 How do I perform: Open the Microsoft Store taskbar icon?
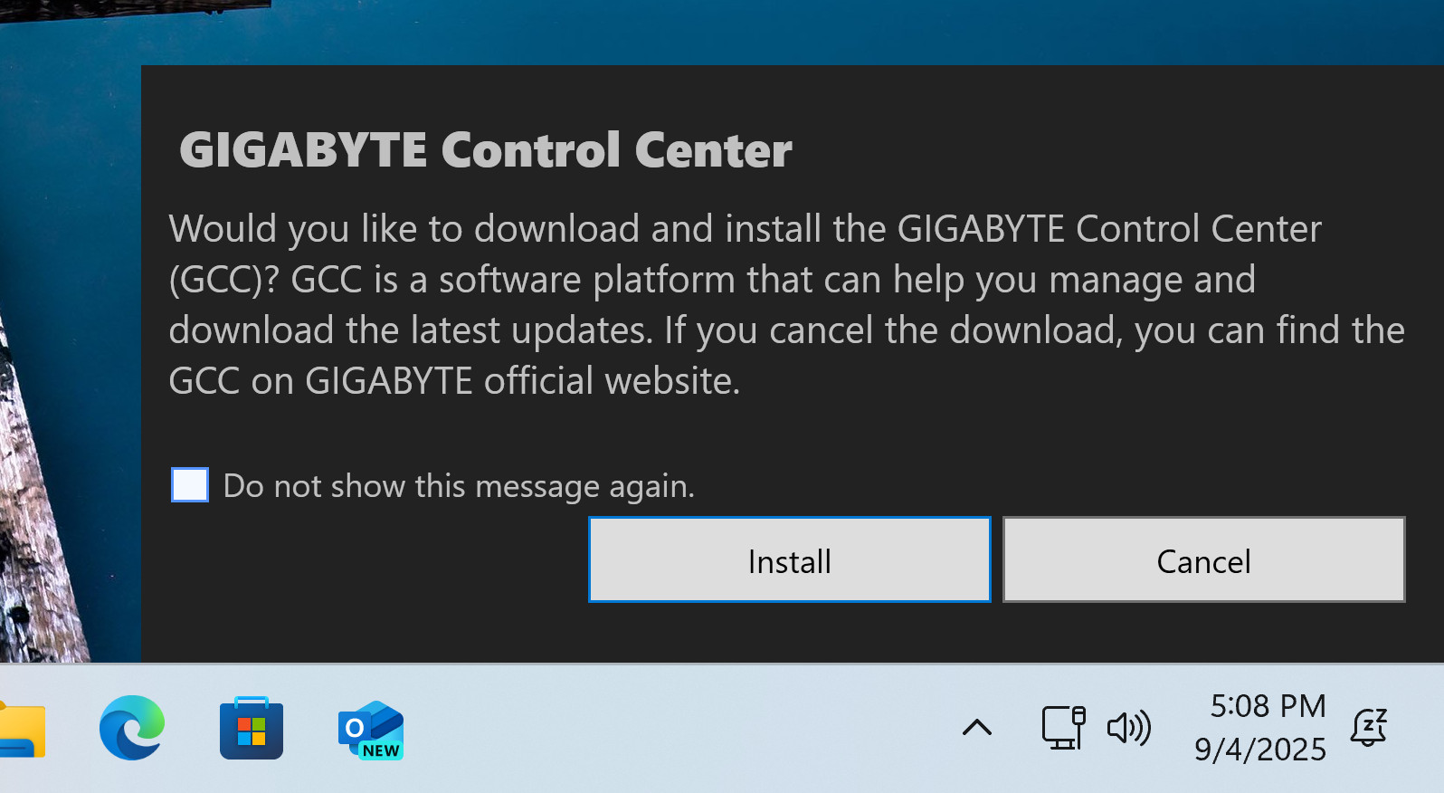click(x=252, y=728)
